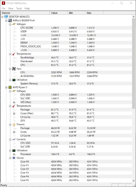Image resolution: width=136 pixels, height=187 pixels.
Task: Collapse the ASRock B550M Pro4 node
Action: click(6, 20)
